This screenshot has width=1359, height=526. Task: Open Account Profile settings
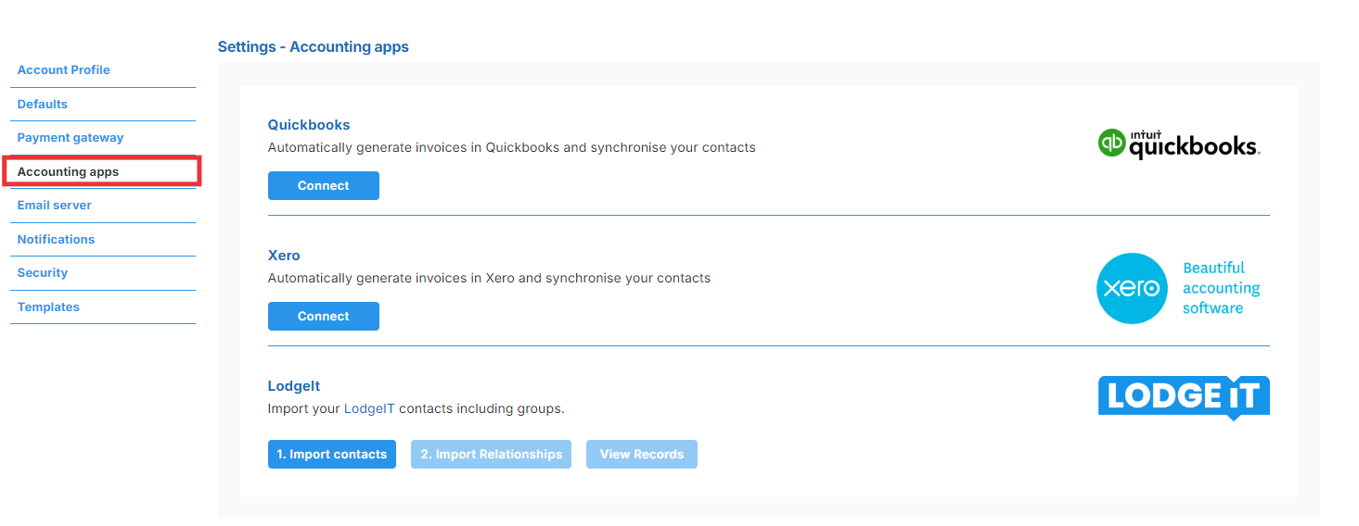coord(63,70)
